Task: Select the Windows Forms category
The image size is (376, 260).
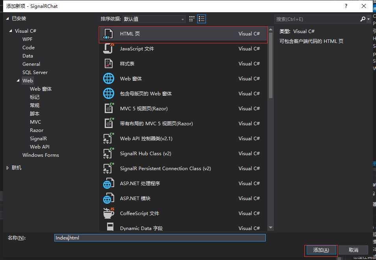Action: point(41,155)
